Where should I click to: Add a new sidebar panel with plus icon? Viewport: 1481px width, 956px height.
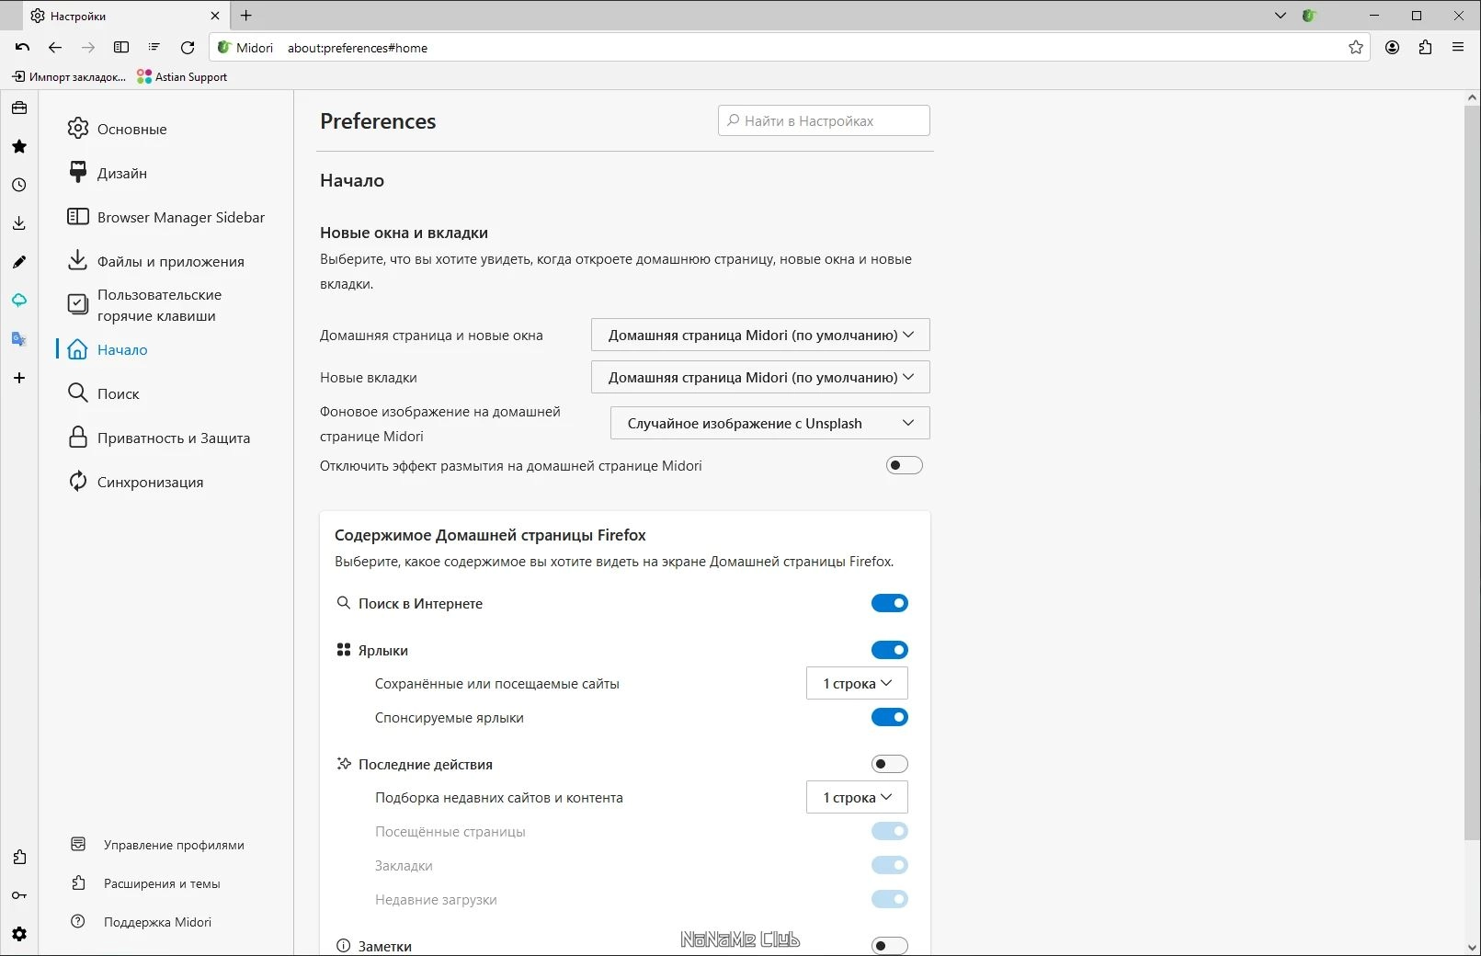coord(19,378)
